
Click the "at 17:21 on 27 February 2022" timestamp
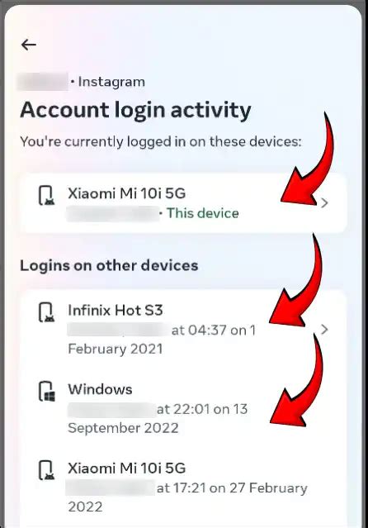coord(187,497)
